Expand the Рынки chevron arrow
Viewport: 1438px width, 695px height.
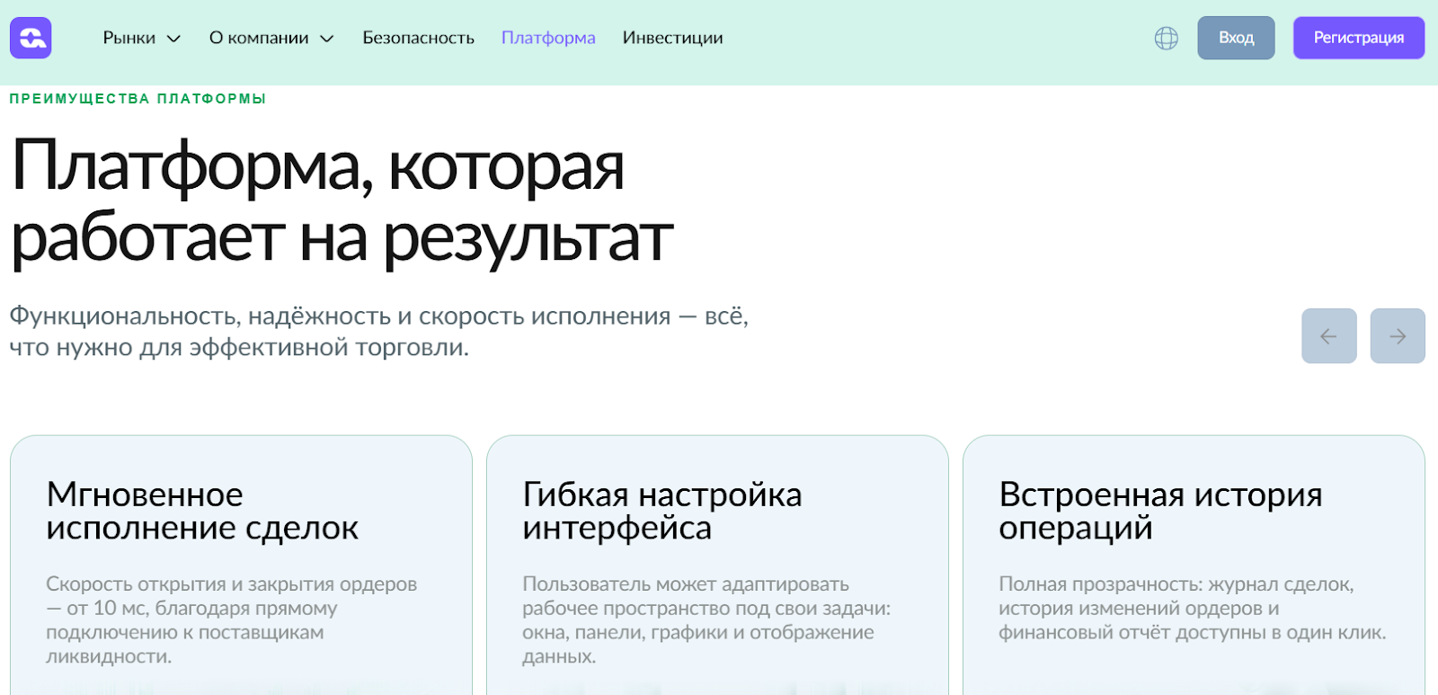[x=174, y=39]
